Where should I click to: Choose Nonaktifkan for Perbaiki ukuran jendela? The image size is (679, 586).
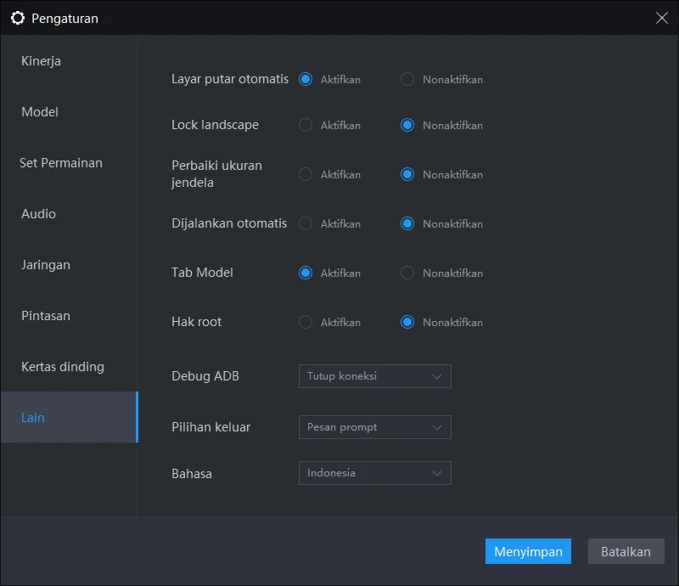click(407, 174)
